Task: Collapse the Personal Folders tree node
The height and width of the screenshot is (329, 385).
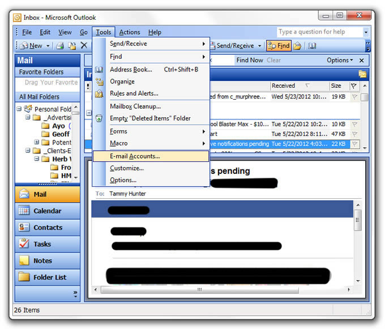Action: tap(19, 109)
